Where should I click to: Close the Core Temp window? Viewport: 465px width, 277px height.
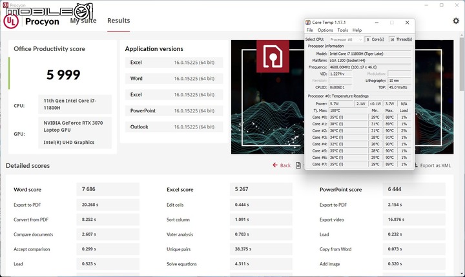[x=407, y=23]
